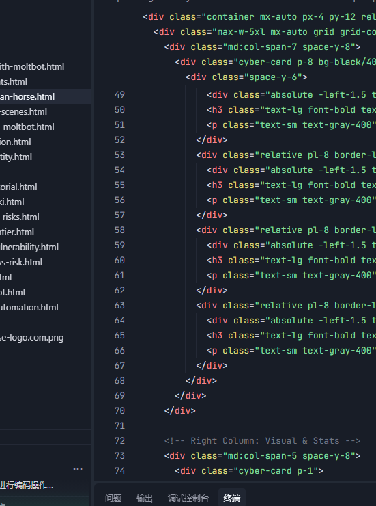Open the 输出 panel tab
Image resolution: width=376 pixels, height=506 pixels.
[x=144, y=498]
